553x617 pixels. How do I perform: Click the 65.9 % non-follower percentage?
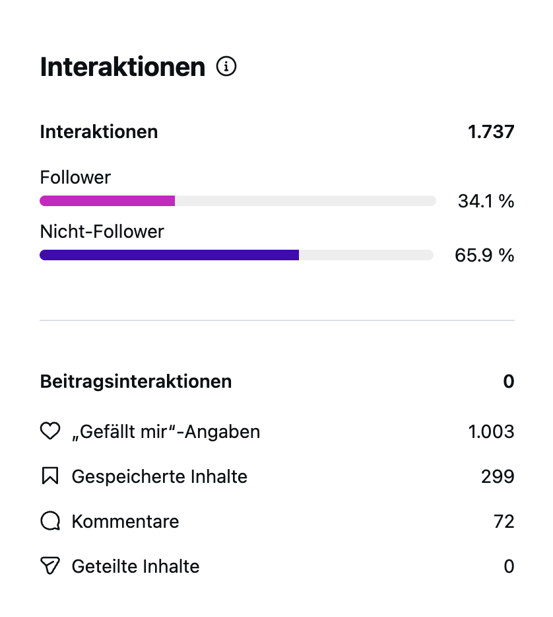tap(484, 256)
